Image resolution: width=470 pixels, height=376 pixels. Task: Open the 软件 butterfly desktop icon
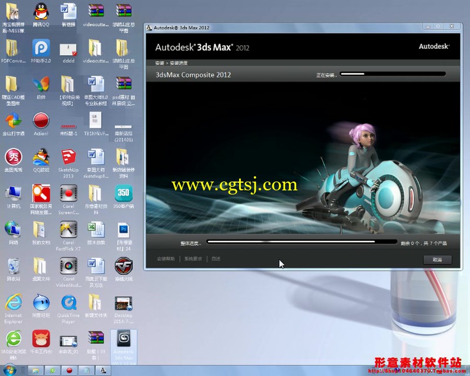tap(41, 88)
